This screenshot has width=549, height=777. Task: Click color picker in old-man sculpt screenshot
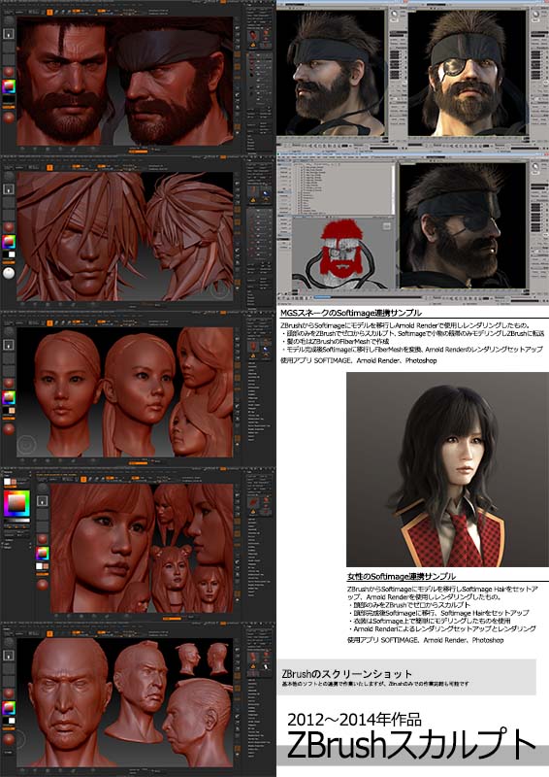point(9,709)
